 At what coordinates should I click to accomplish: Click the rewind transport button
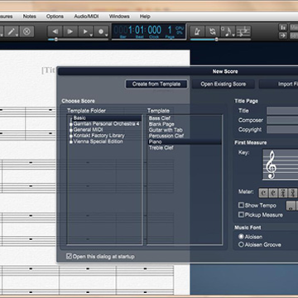tap(55, 31)
